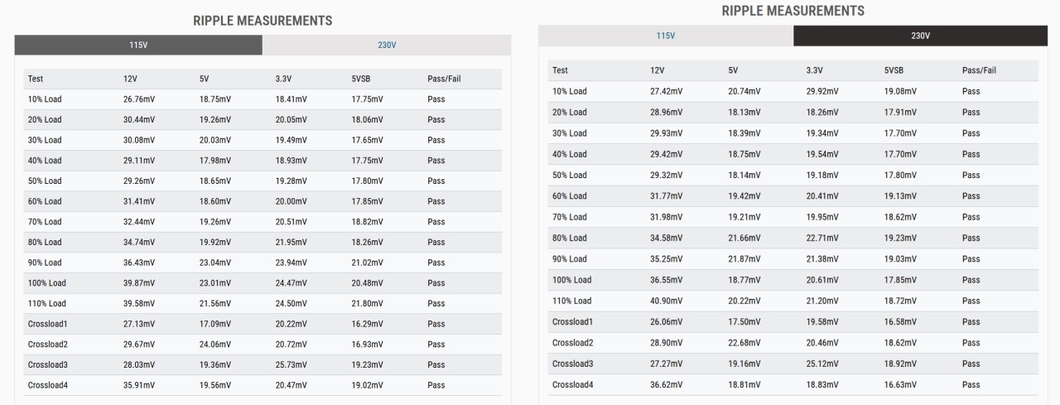Select the 39.87mV cell at 100% Load
This screenshot has width=1060, height=405.
[138, 283]
